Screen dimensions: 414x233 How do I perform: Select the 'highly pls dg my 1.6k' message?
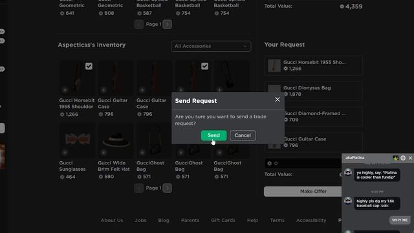pos(376,203)
